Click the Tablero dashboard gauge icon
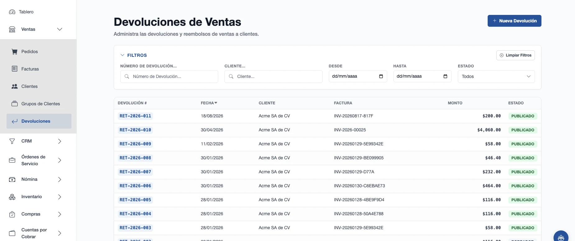575x241 pixels. [12, 12]
